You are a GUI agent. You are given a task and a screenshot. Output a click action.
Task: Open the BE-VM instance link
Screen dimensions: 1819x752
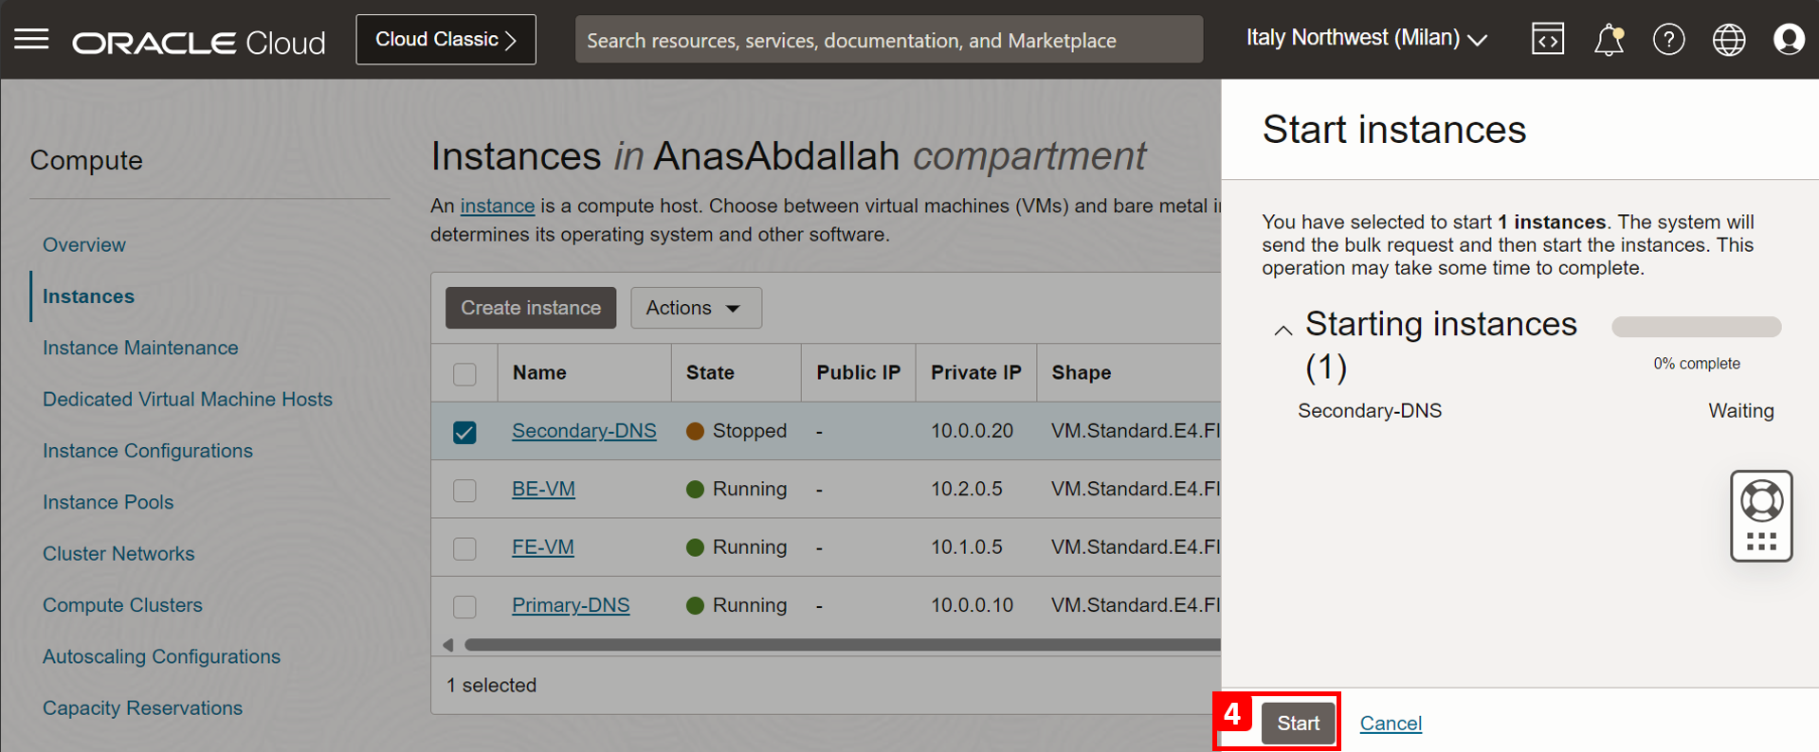tap(543, 489)
